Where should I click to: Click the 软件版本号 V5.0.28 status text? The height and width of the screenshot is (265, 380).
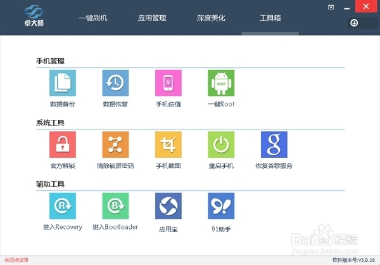click(x=354, y=260)
